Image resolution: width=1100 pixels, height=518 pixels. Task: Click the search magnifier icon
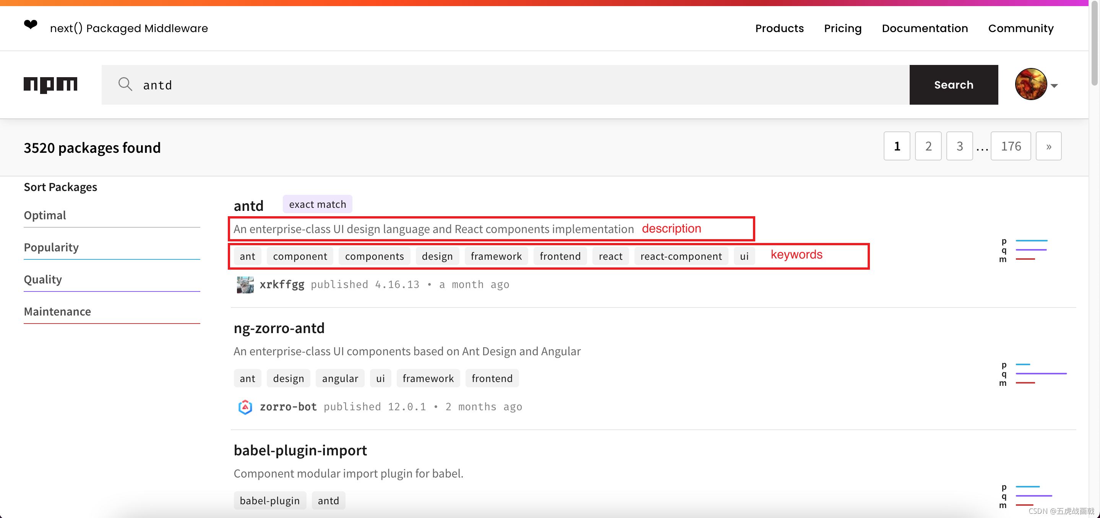click(125, 84)
